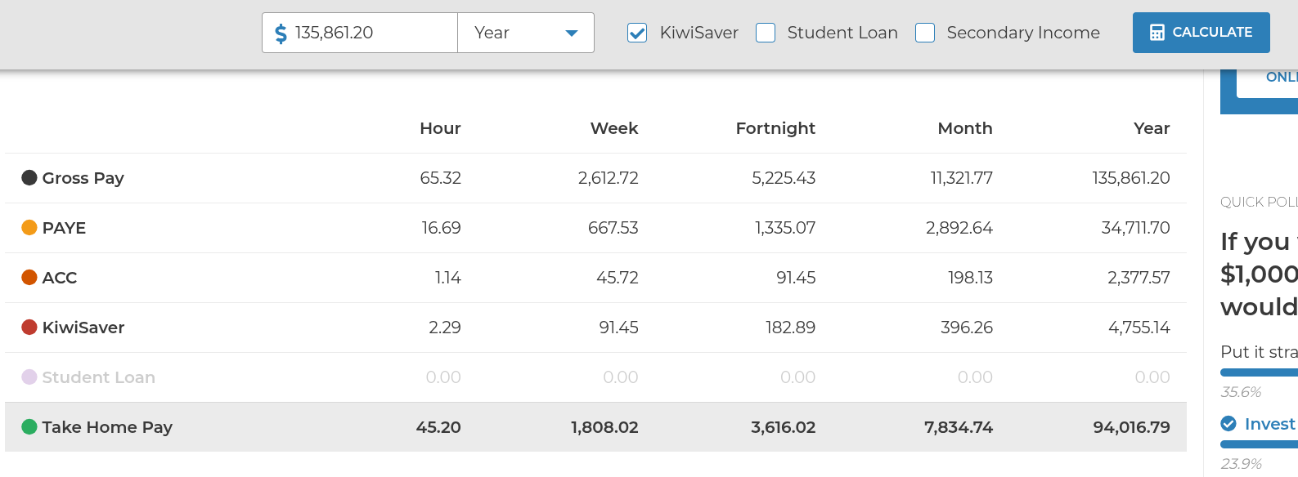Open the Year pay period dropdown
This screenshot has height=477, width=1298.
[x=526, y=33]
